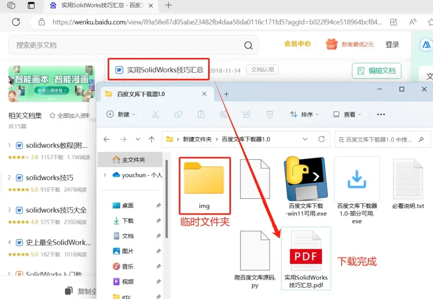The width and height of the screenshot is (433, 299).
Task: Add a new Explorer tab
Action: (227, 94)
